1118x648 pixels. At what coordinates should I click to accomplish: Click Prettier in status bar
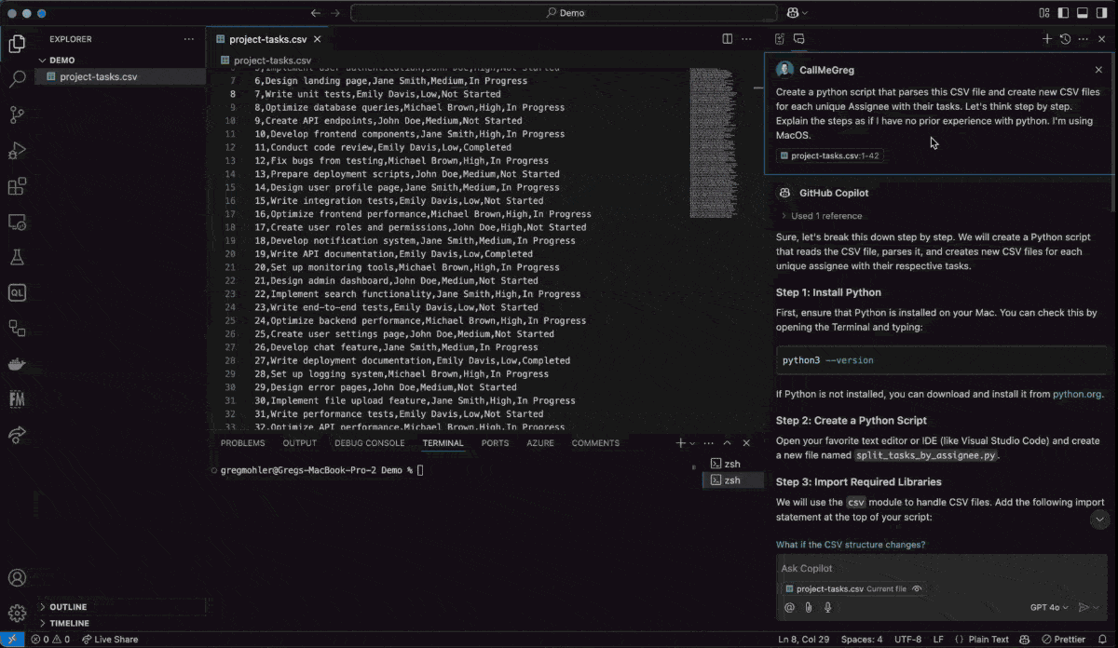[x=1063, y=640]
